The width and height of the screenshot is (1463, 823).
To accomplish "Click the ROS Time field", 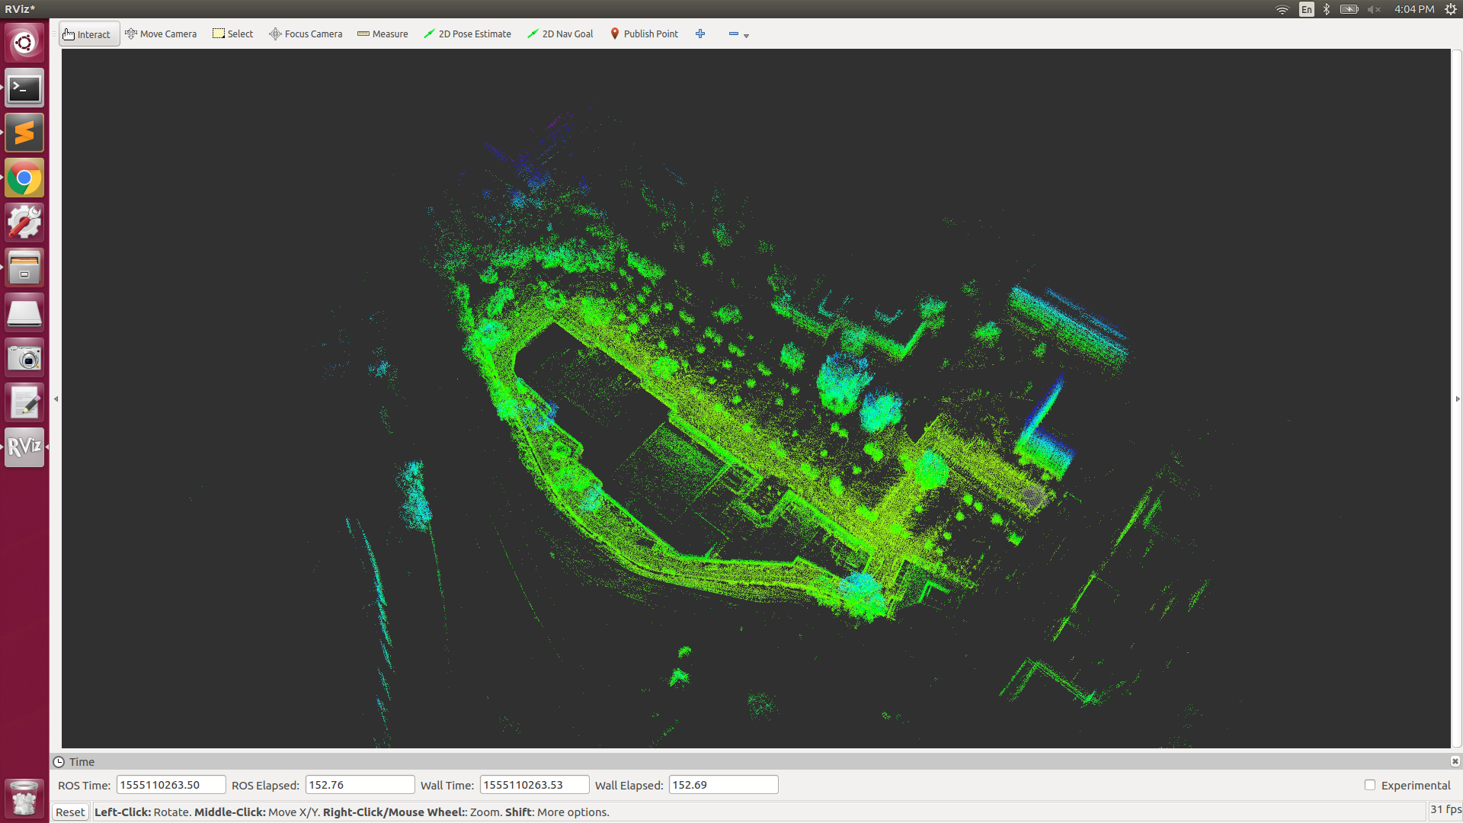I will (x=171, y=785).
